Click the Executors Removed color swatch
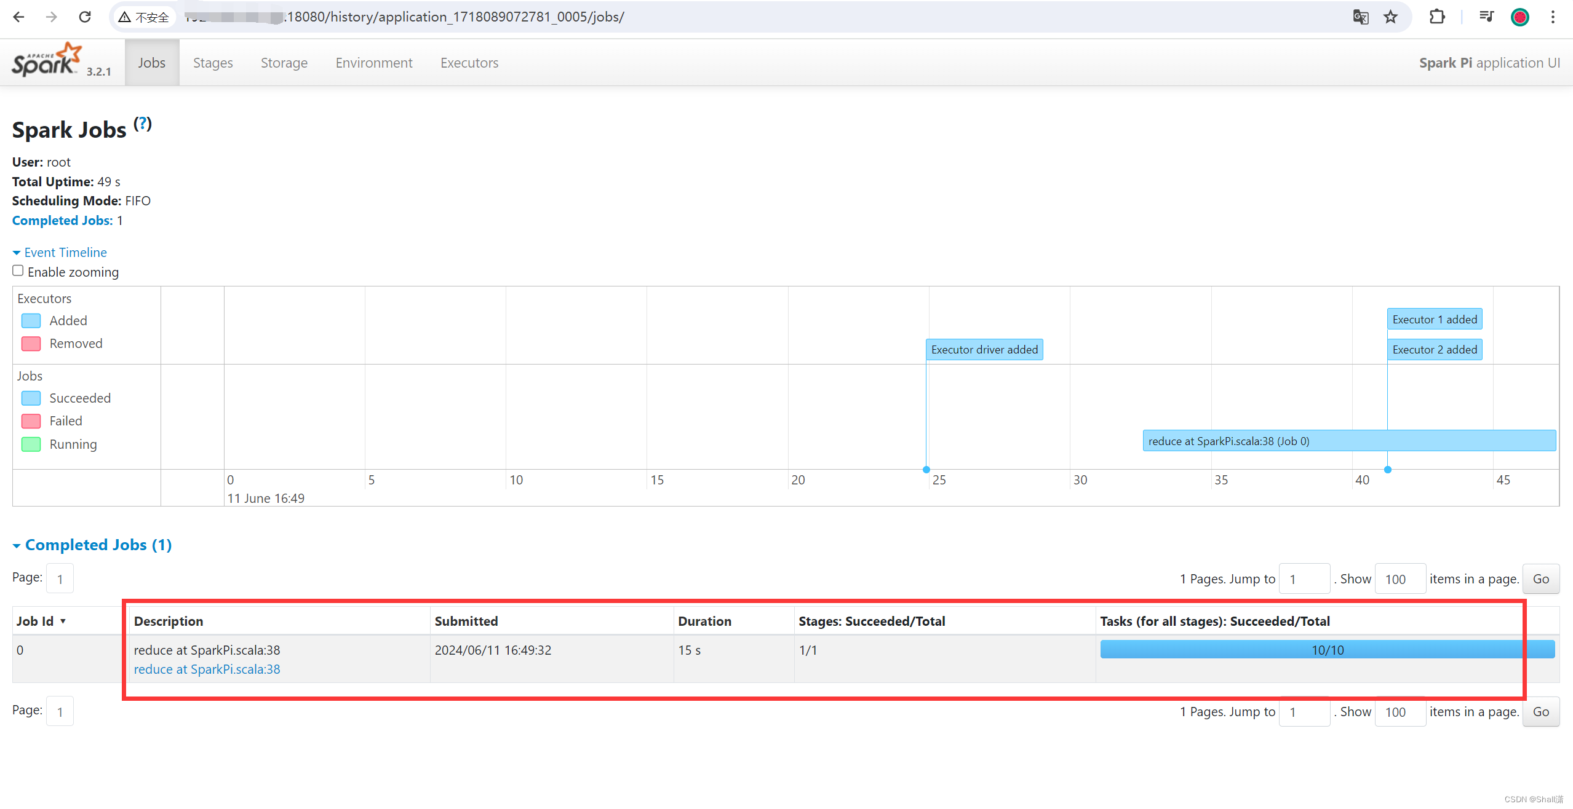 click(31, 344)
